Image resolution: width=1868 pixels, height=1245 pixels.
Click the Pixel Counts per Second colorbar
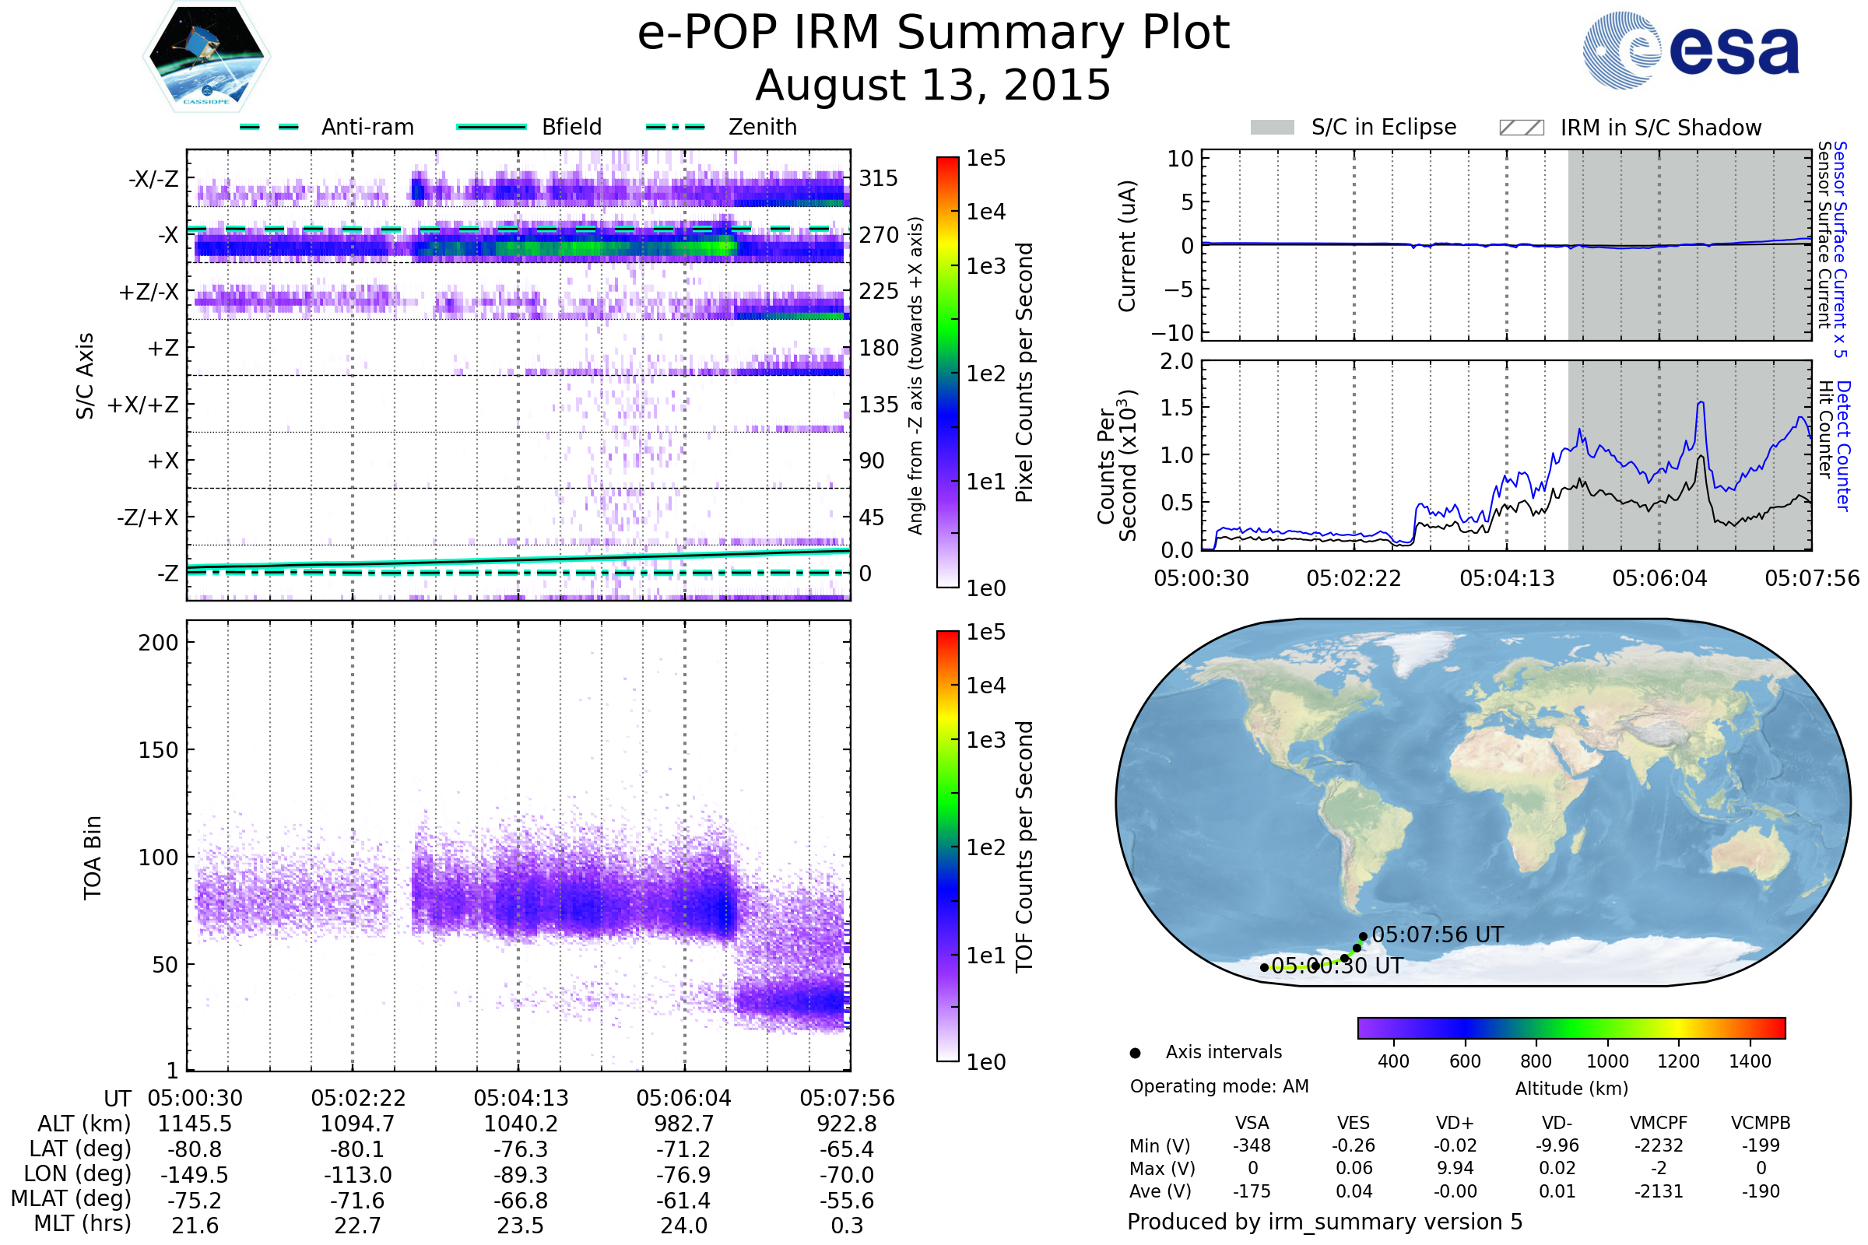coord(947,372)
